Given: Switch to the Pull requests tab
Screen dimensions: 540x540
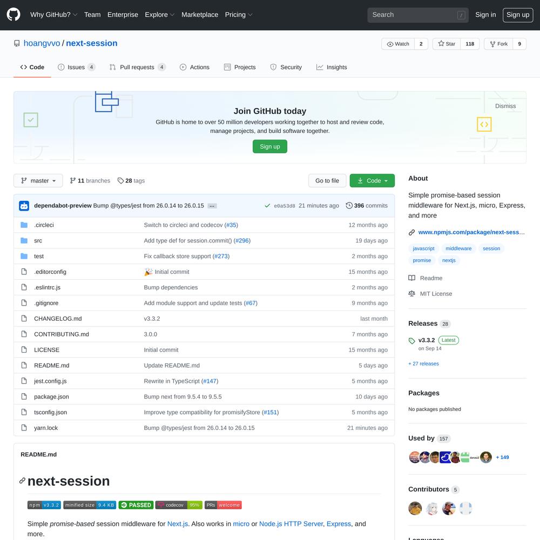Looking at the screenshot, I should coord(137,67).
